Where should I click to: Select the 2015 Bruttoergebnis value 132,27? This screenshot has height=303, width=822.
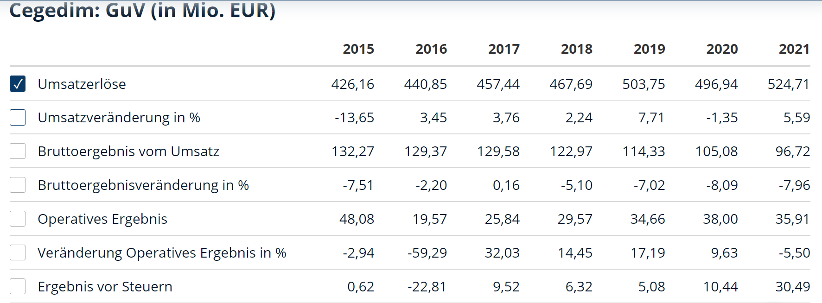pyautogui.click(x=352, y=151)
